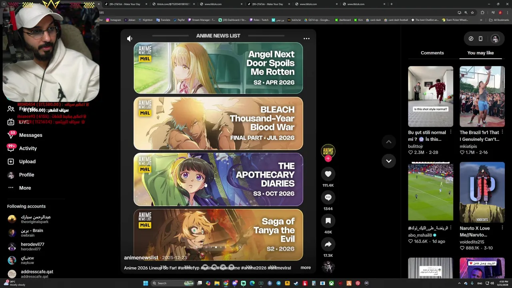Open Telegram from the taskbar

(x=278, y=283)
